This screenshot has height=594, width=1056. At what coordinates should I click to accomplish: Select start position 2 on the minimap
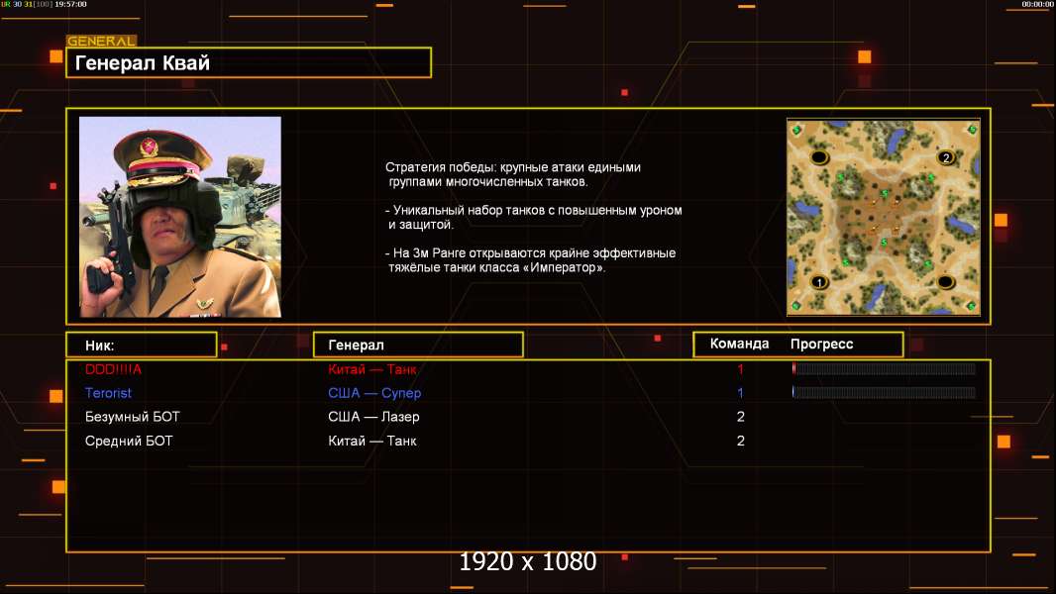pos(946,157)
